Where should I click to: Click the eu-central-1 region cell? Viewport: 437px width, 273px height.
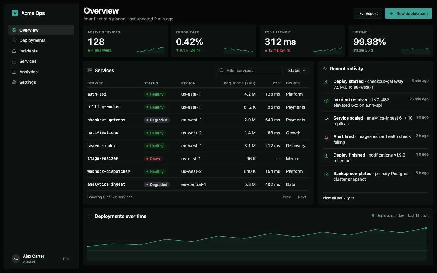tap(194, 184)
